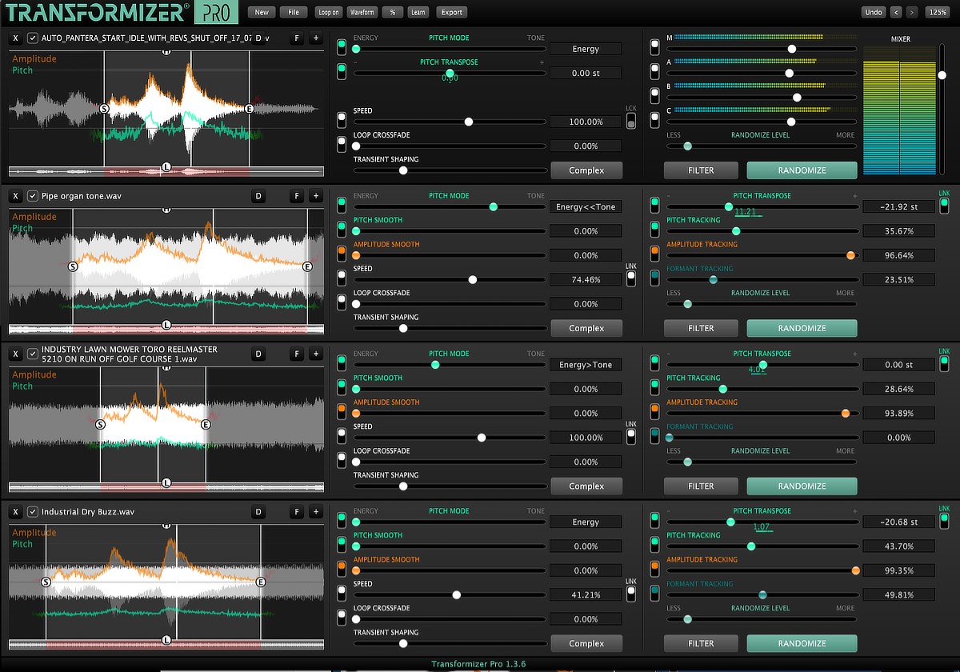Open FILTER on the Pipe organ track
960x672 pixels.
coord(701,328)
